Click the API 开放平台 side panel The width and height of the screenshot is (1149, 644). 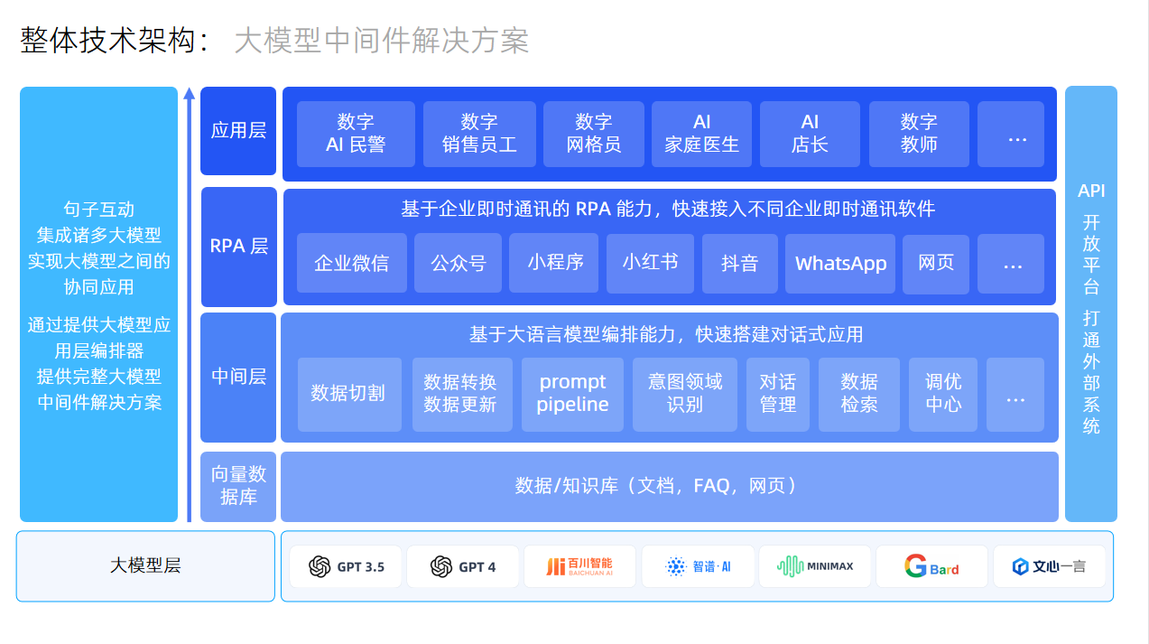click(1091, 304)
